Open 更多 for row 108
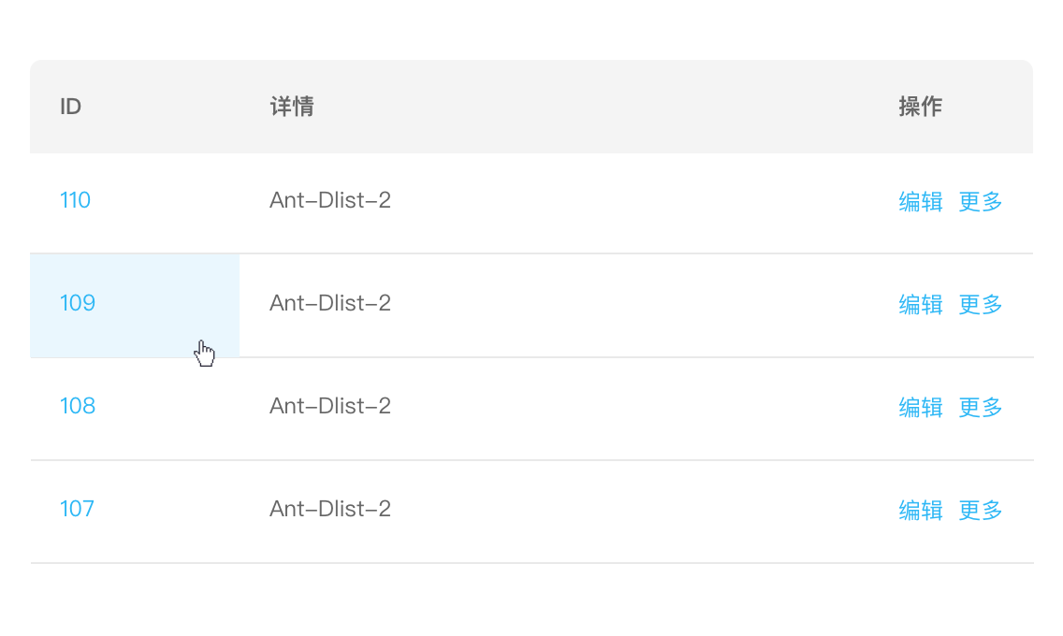Screen dimensions: 1063x636 [981, 407]
